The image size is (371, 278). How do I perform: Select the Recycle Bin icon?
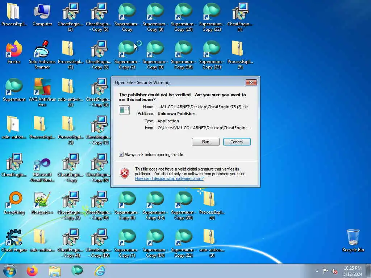point(353,240)
